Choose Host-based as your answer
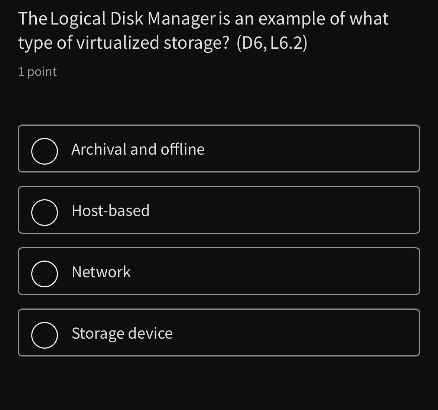 (x=110, y=210)
